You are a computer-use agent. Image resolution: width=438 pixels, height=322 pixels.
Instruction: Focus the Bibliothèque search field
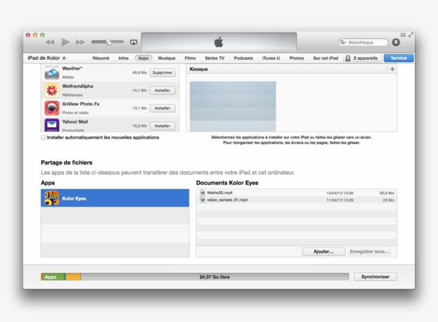363,42
